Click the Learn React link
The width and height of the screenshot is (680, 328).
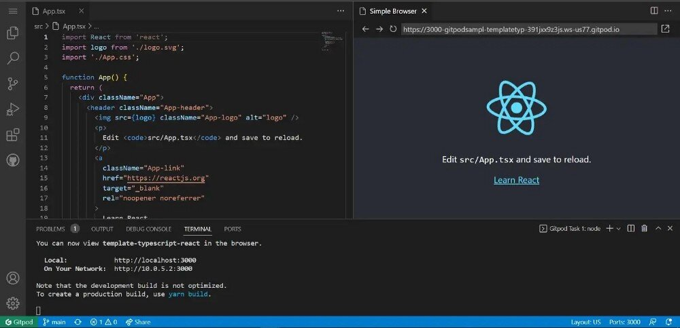(x=516, y=180)
